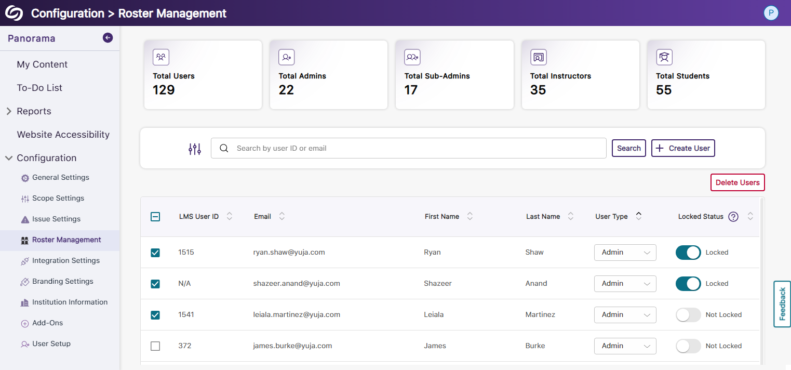791x370 pixels.
Task: Expand the Reports section in sidebar
Action: (x=9, y=111)
